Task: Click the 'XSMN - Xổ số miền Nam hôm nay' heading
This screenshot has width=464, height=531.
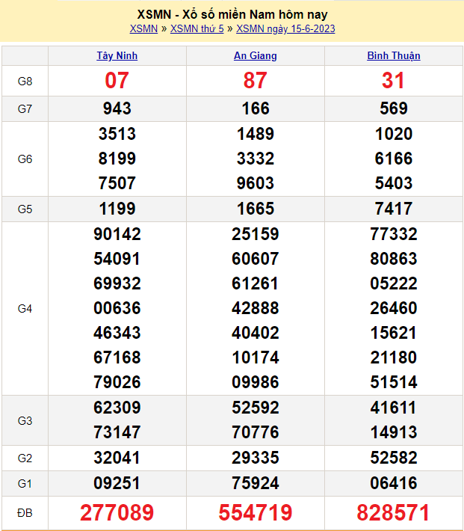Action: (x=232, y=14)
